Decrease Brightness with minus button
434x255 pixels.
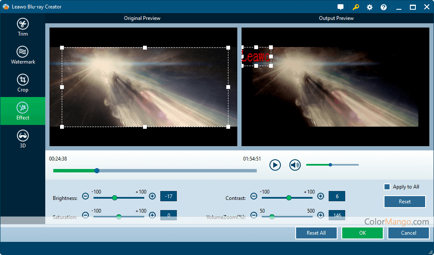tap(85, 196)
